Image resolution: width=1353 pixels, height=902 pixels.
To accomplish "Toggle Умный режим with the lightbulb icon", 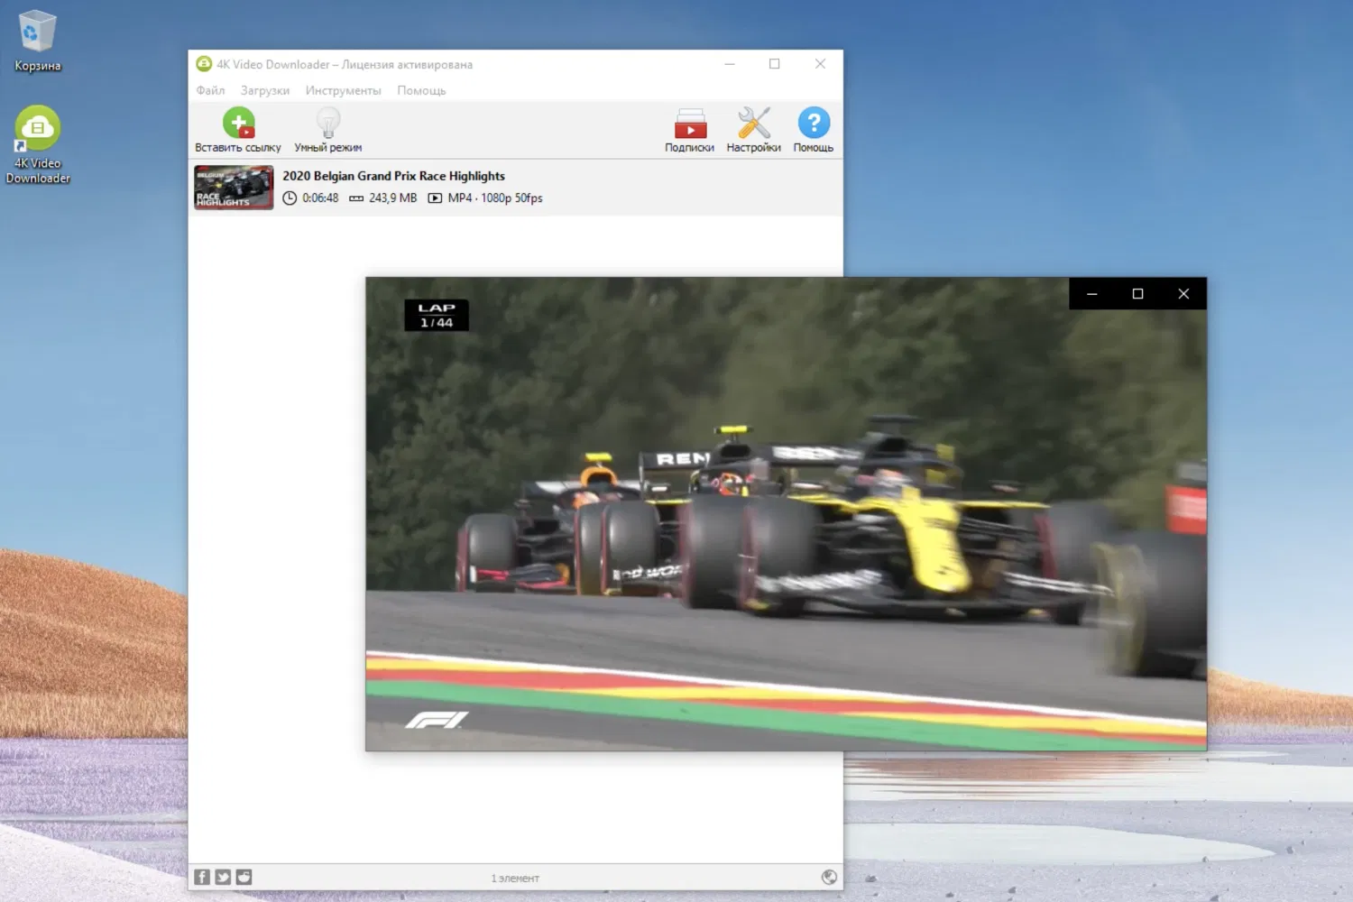I will tap(327, 124).
